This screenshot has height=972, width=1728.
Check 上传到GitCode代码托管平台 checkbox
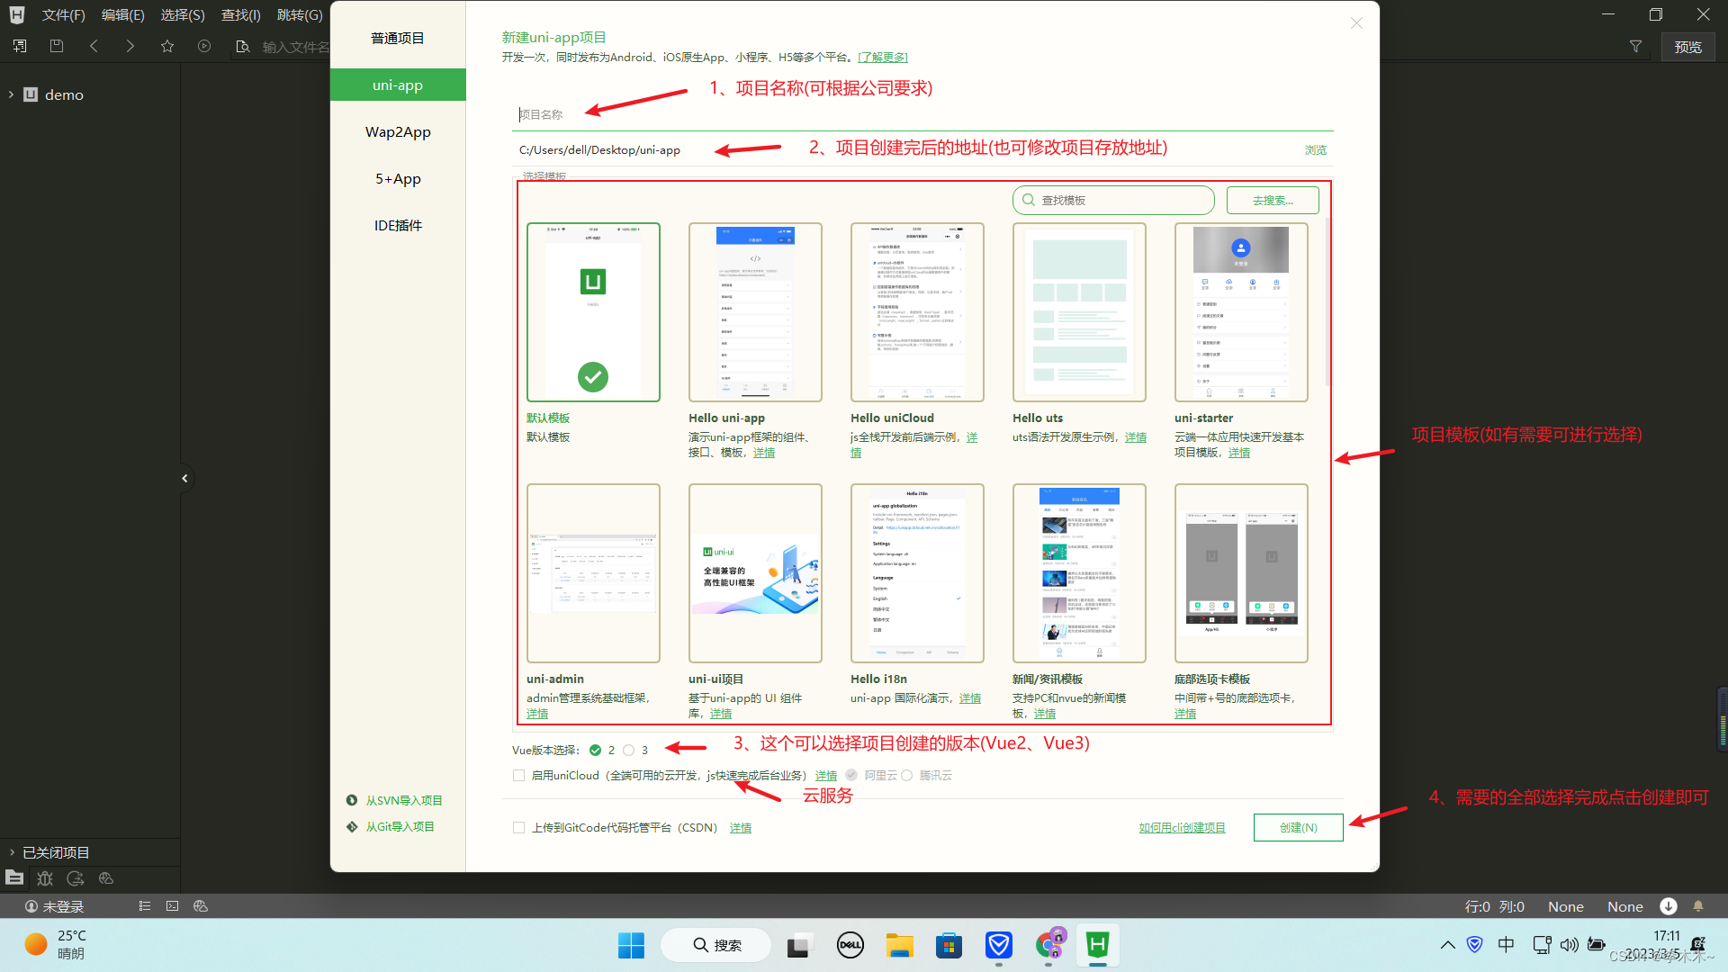[x=518, y=827]
